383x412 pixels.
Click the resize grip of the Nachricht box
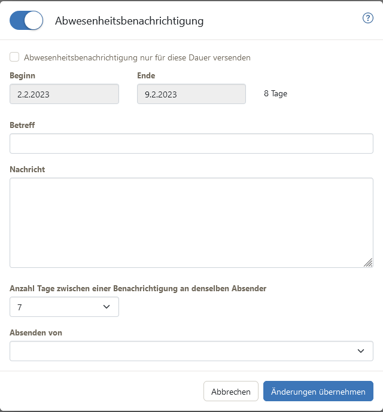pyautogui.click(x=368, y=263)
